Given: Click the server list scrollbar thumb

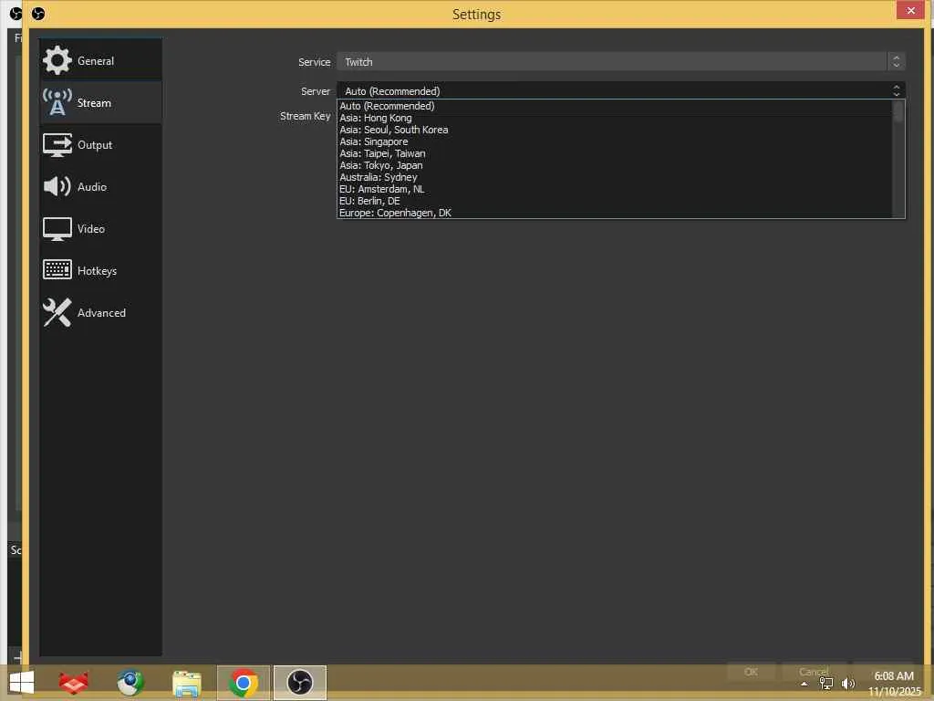Looking at the screenshot, I should tap(898, 111).
